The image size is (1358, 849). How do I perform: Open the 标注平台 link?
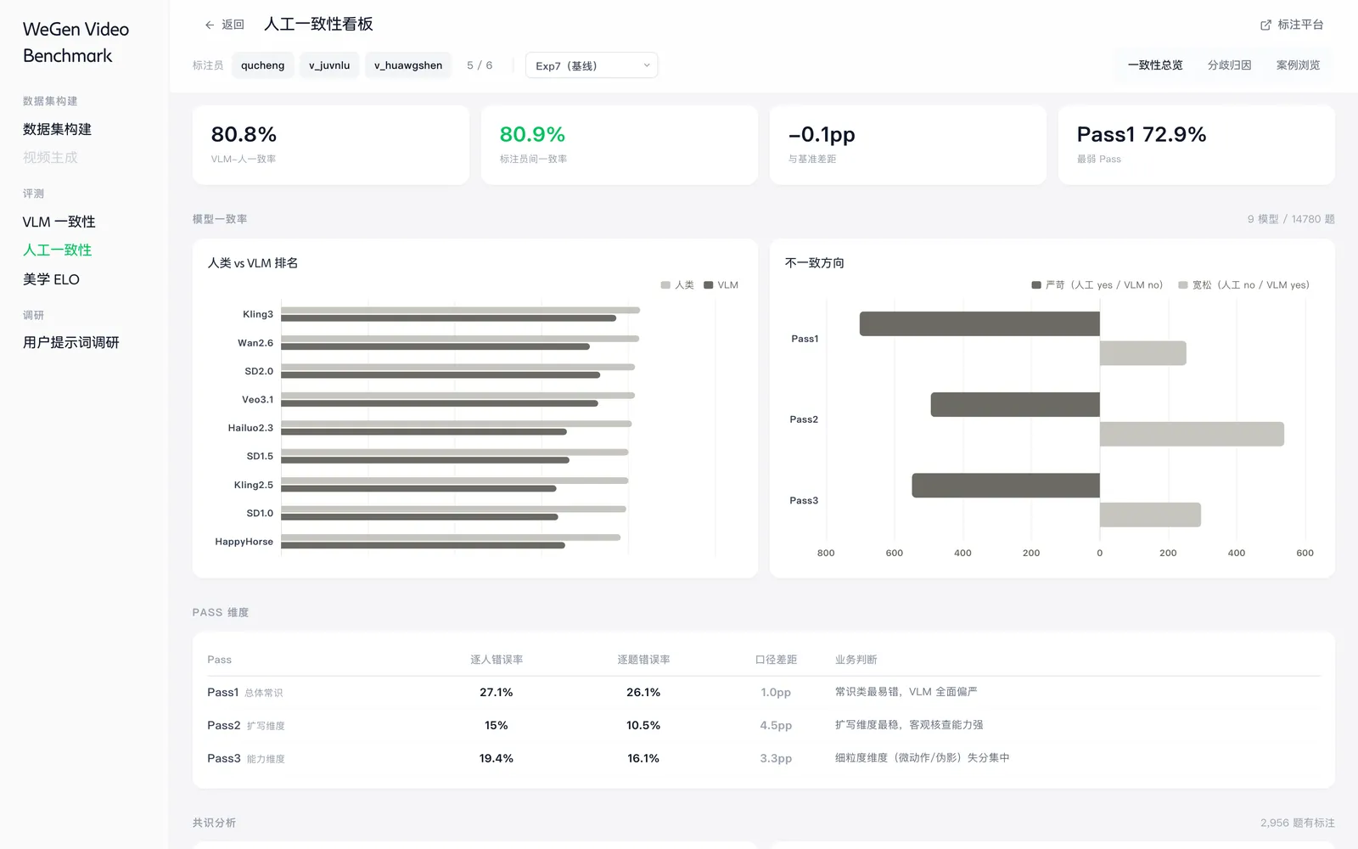coord(1292,25)
